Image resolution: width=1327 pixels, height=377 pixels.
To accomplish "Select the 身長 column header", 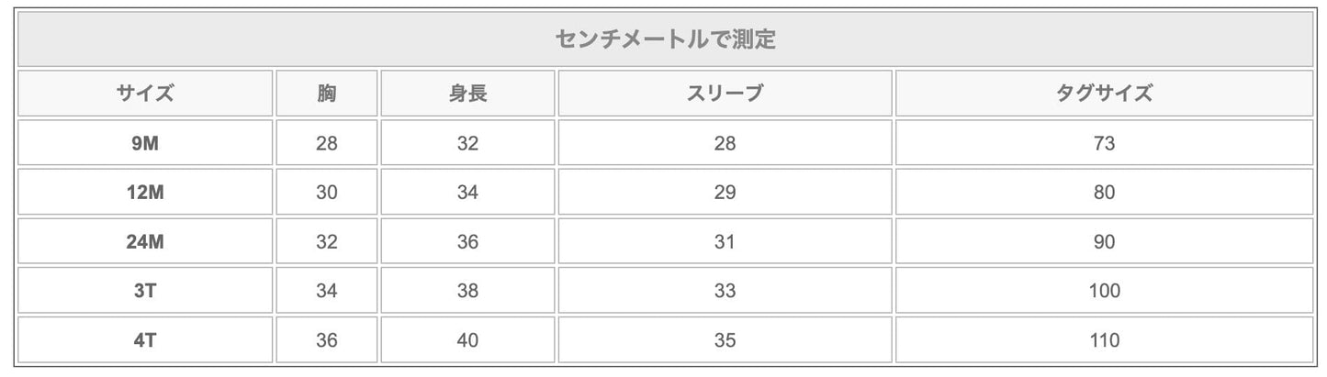I will 467,94.
